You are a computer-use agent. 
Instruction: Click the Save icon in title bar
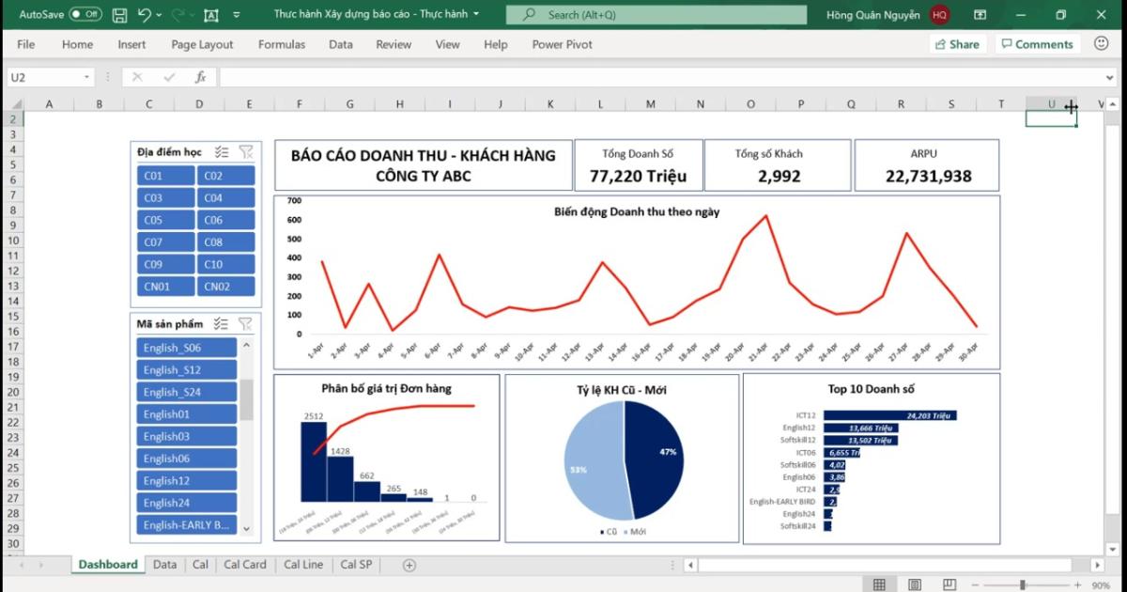pos(119,15)
